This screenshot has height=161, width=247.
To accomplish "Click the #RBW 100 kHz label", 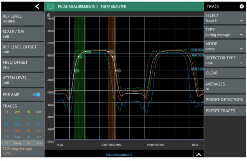I will point(155,145).
